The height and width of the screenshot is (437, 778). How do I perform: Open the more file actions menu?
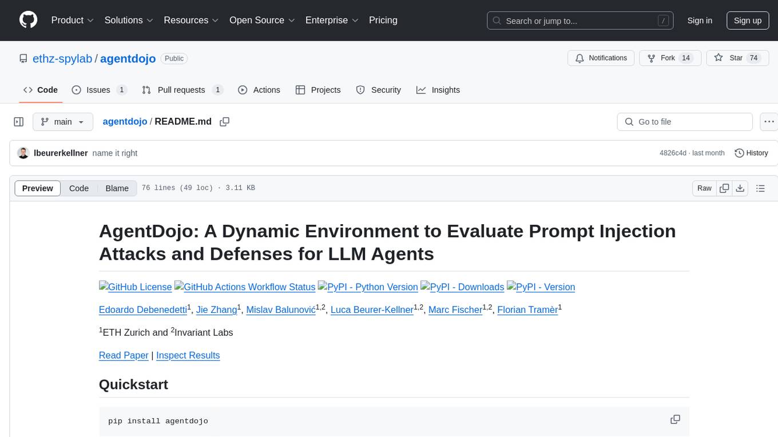point(769,122)
